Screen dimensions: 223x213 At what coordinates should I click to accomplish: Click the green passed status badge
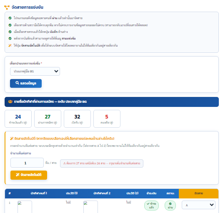click(170, 206)
